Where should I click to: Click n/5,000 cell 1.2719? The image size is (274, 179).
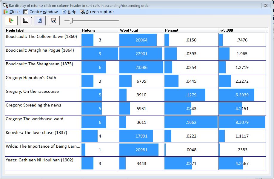pyautogui.click(x=242, y=67)
